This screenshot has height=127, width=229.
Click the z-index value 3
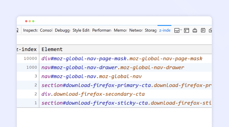36,76
